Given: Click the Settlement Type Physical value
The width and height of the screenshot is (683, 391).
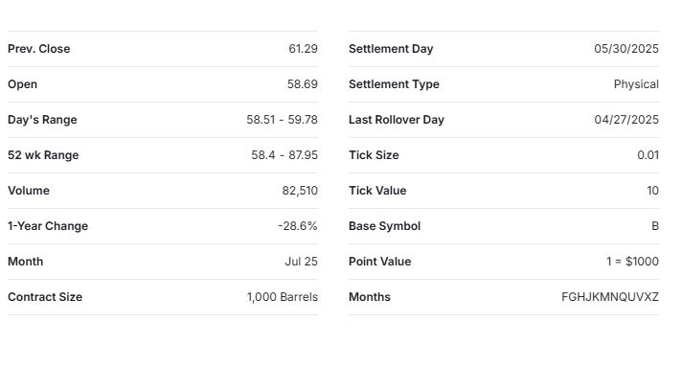Looking at the screenshot, I should 636,84.
